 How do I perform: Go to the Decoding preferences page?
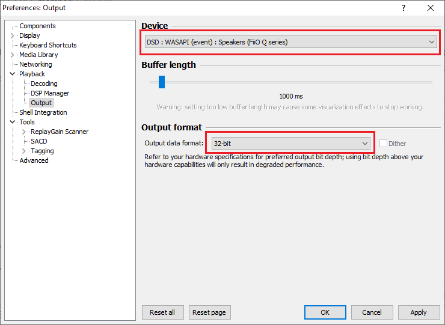[44, 84]
